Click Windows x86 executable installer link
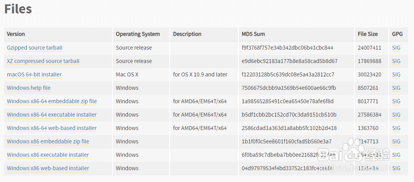414x182 pixels. tap(48, 155)
